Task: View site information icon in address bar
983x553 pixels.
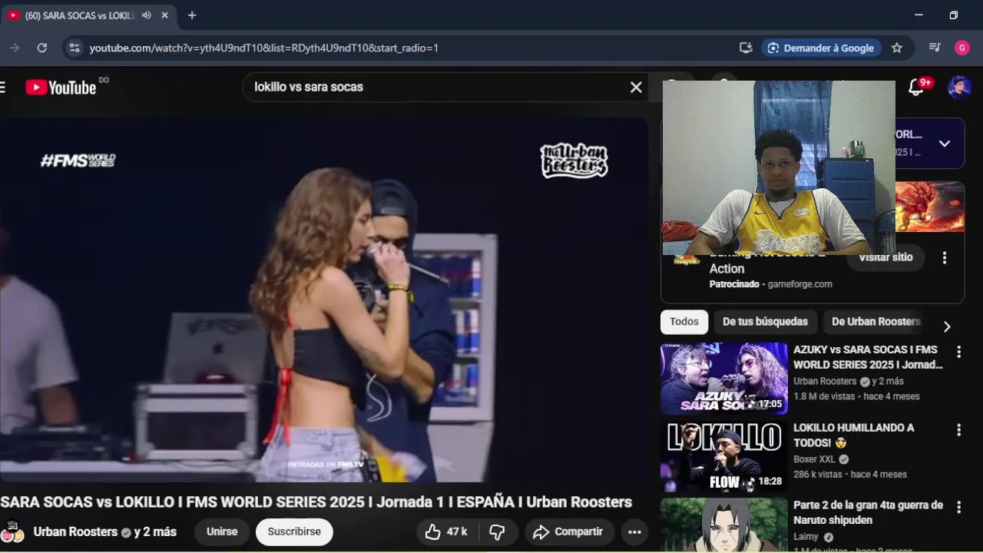Action: pyautogui.click(x=74, y=48)
